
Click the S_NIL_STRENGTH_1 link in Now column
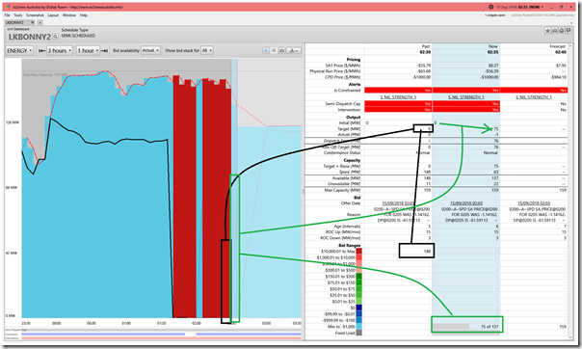(465, 97)
